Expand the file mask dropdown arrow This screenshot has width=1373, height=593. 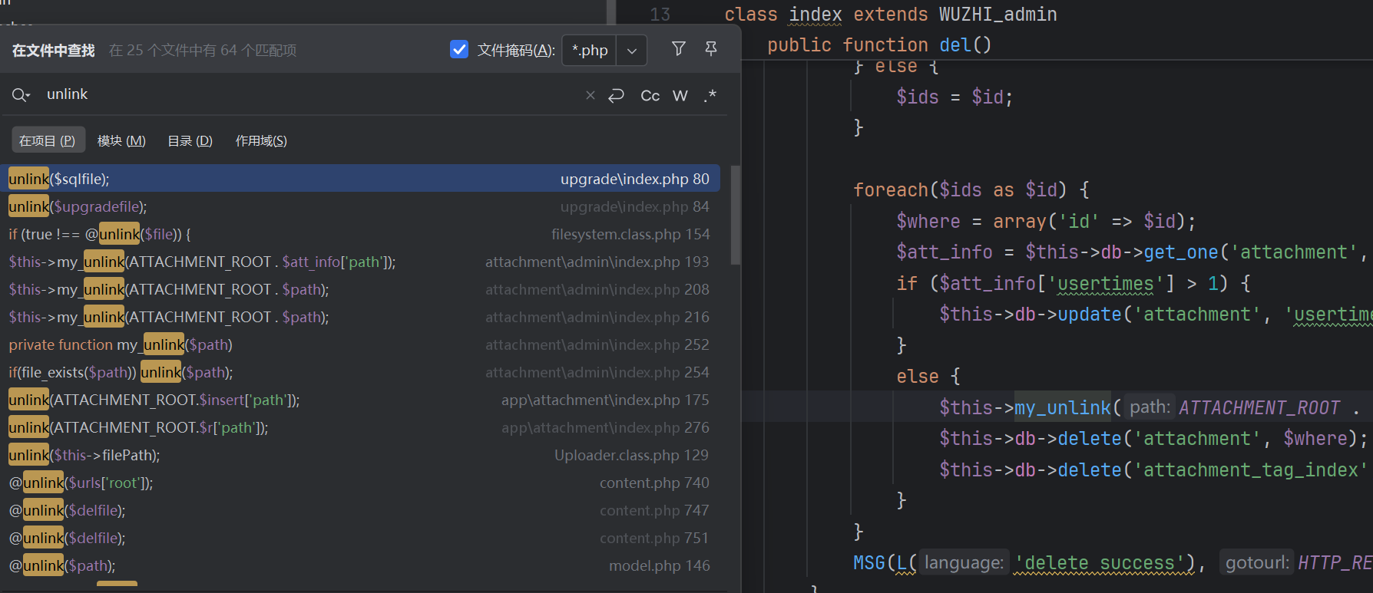[632, 51]
